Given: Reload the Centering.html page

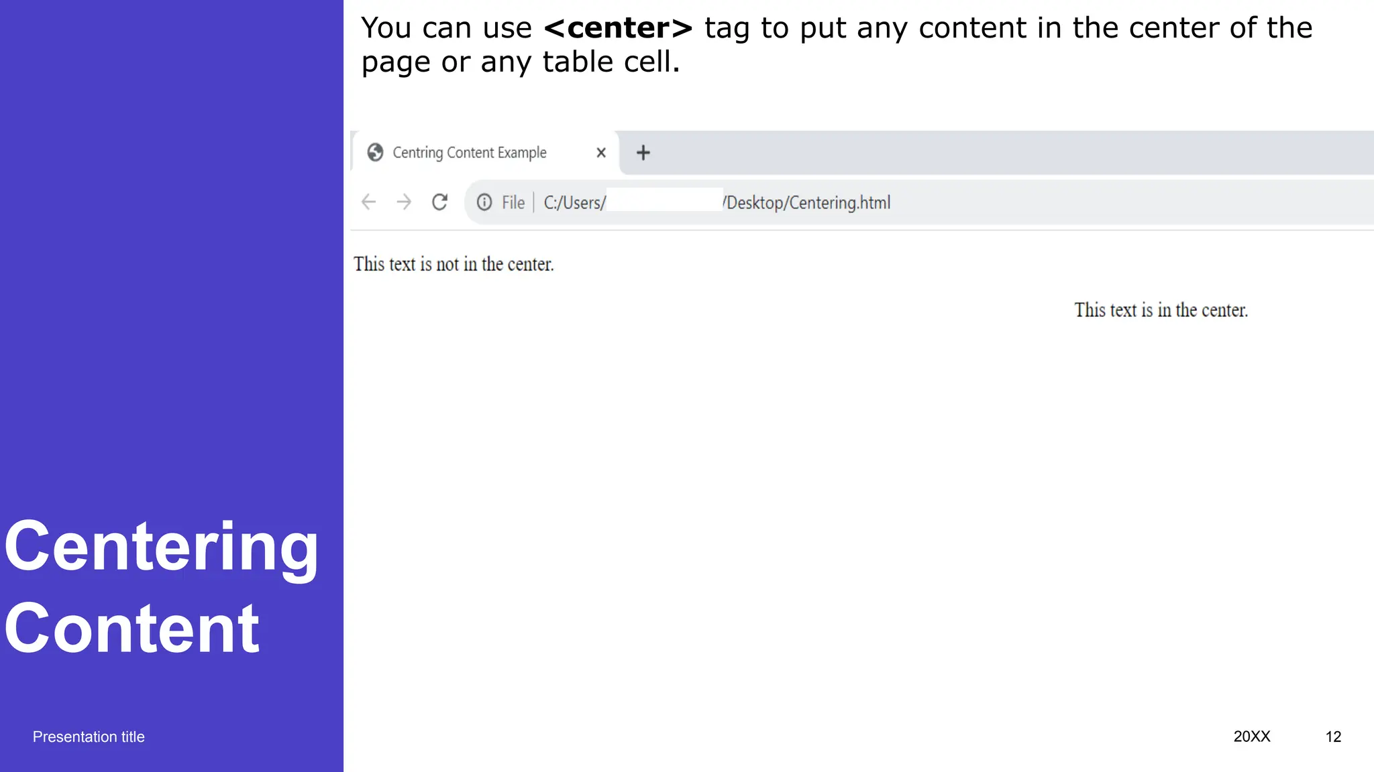Looking at the screenshot, I should tap(439, 202).
